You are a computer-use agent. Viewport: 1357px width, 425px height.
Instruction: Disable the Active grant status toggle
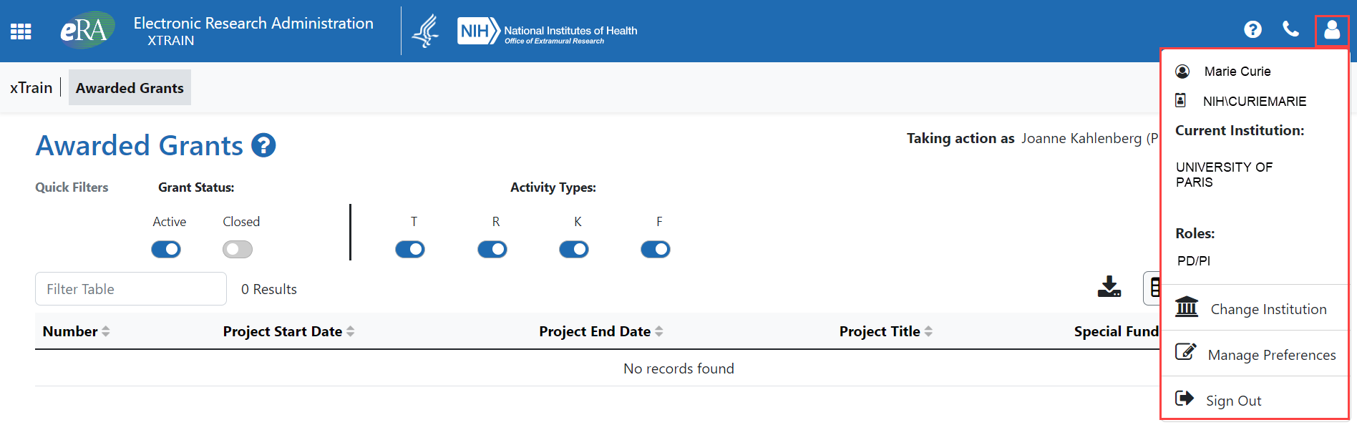166,249
